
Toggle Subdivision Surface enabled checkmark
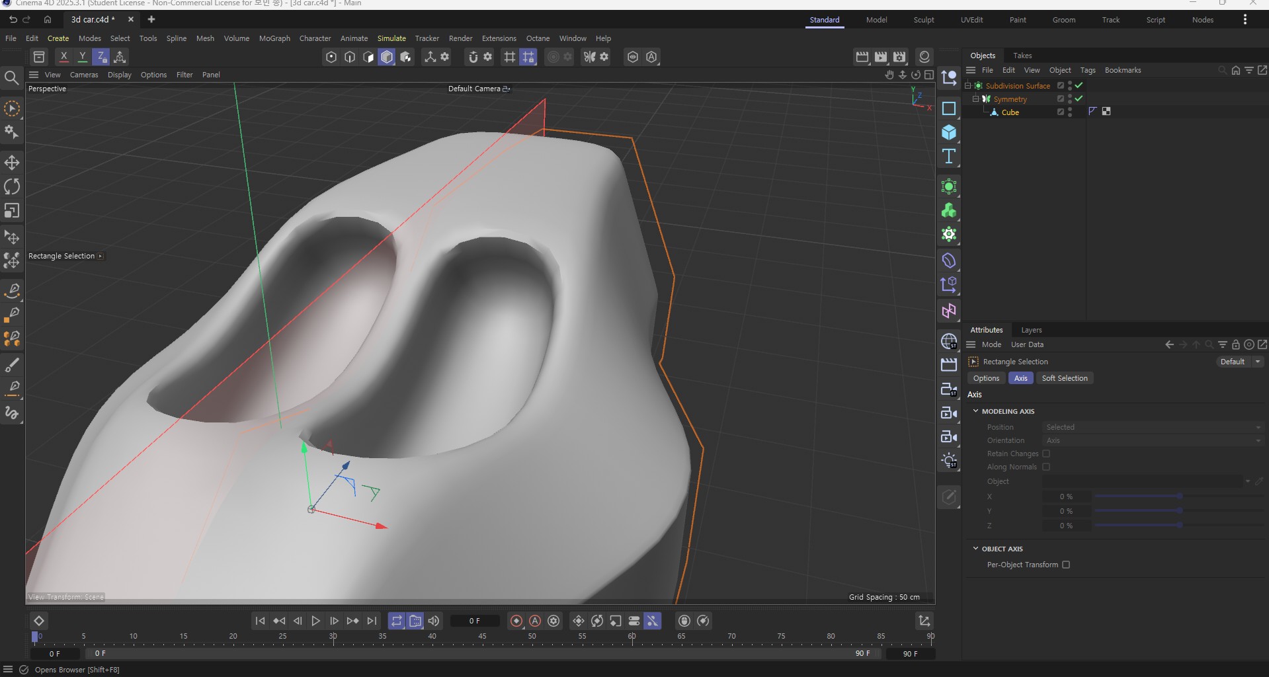pyautogui.click(x=1079, y=85)
